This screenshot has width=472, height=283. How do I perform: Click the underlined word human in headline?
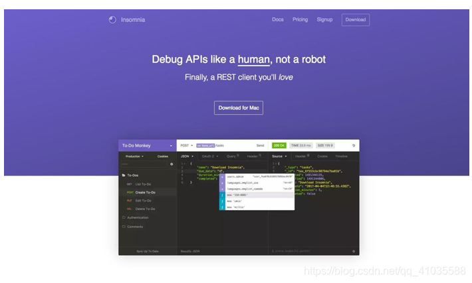[254, 60]
